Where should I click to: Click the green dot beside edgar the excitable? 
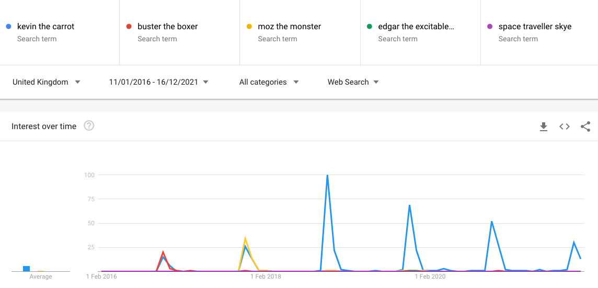click(x=369, y=27)
